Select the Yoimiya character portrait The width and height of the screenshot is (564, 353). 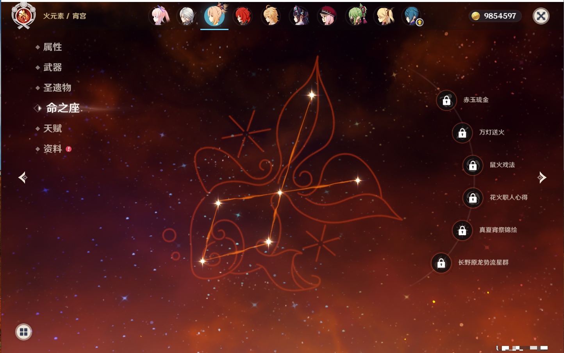click(x=214, y=16)
